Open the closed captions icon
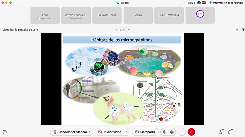 point(5,132)
